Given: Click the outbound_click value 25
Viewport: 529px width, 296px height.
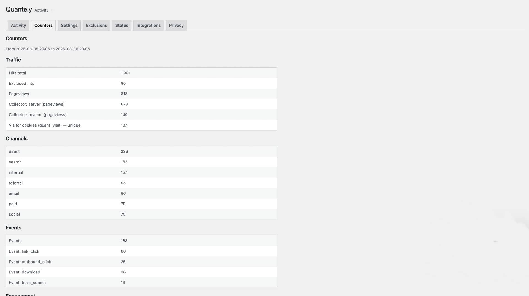Looking at the screenshot, I should [123, 262].
